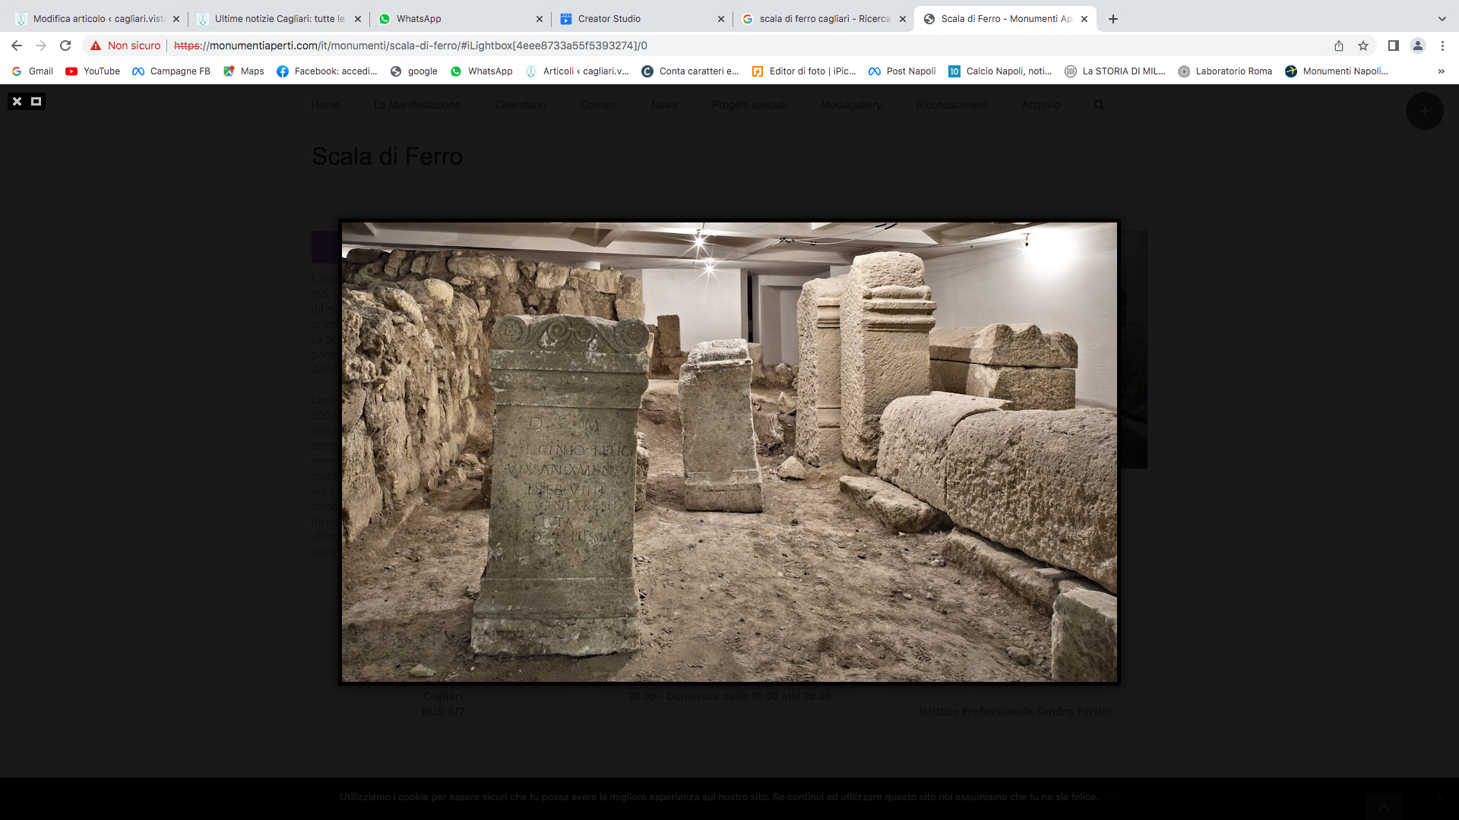This screenshot has height=820, width=1459.
Task: Click the scroll-to-top arrow button
Action: click(x=1383, y=806)
